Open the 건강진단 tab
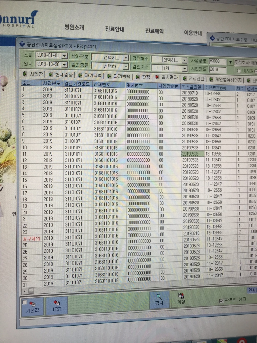 [x=194, y=78]
